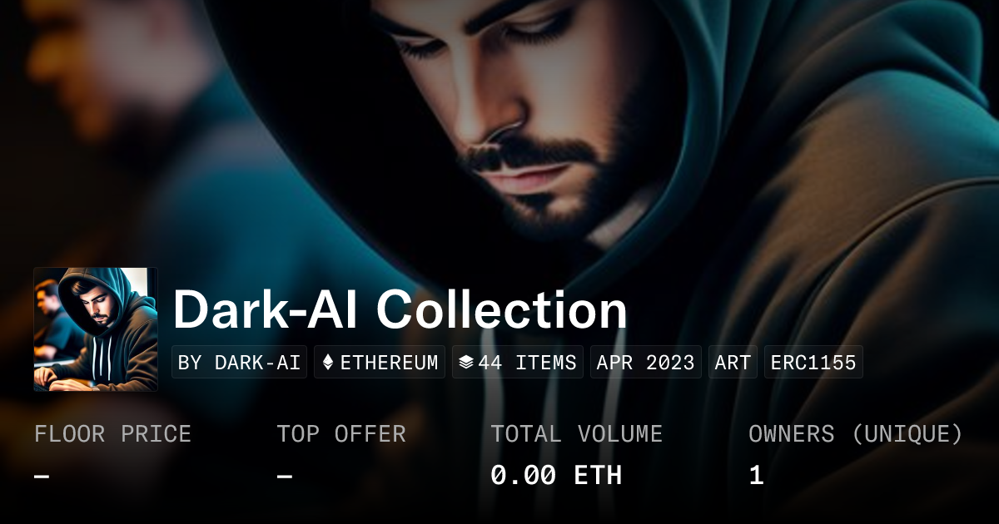Click the unique owners count 1

(x=756, y=476)
